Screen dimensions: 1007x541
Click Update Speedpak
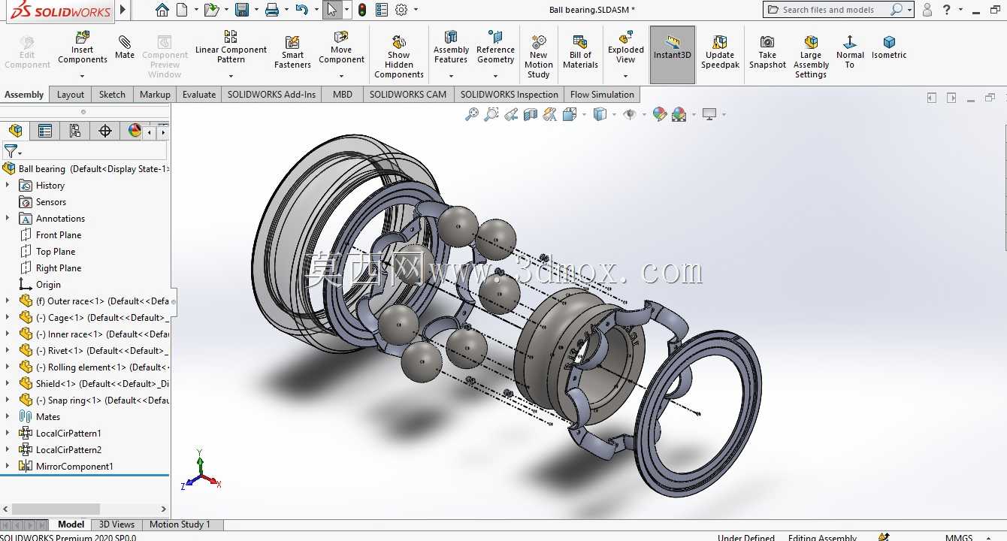720,52
